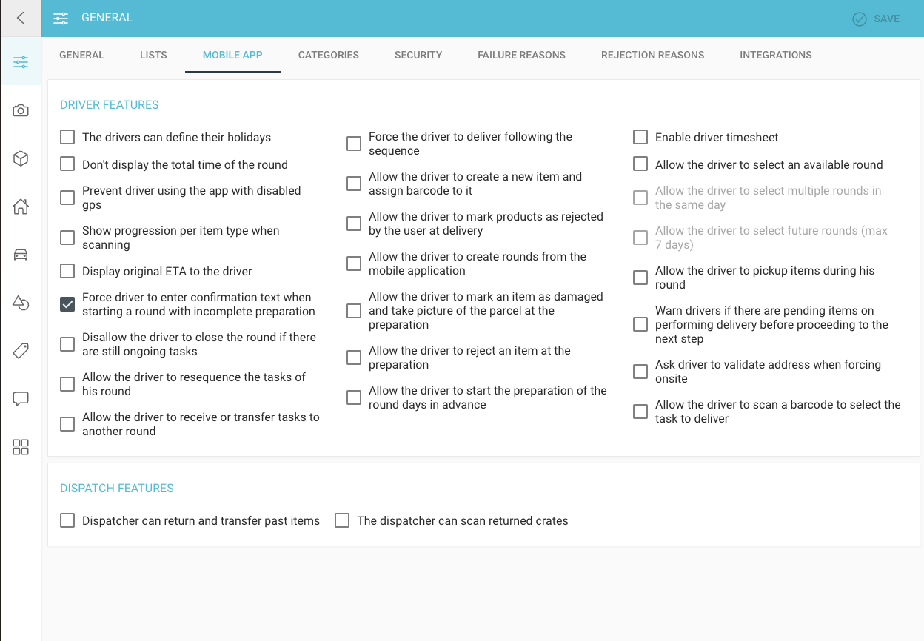
Task: Enable drivers can define their holidays
Action: point(67,137)
